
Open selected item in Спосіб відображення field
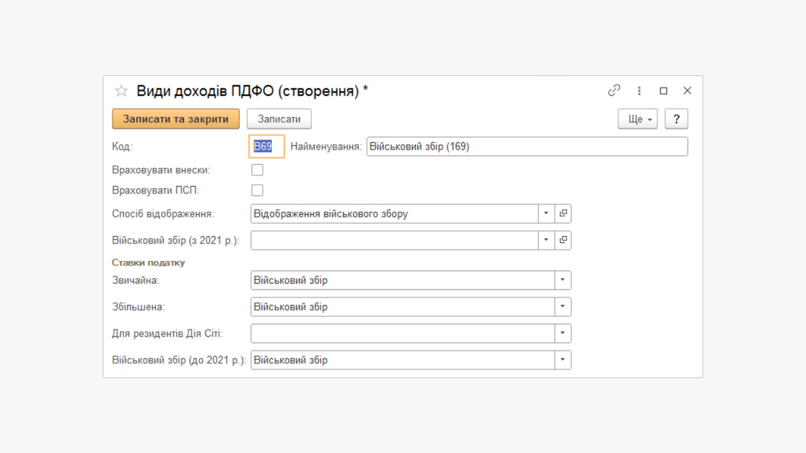(563, 213)
